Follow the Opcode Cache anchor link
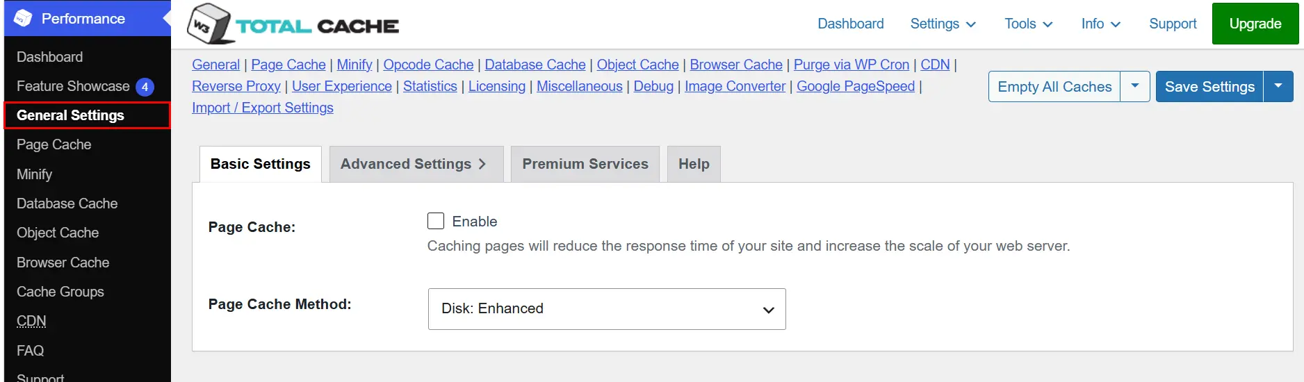 click(428, 65)
